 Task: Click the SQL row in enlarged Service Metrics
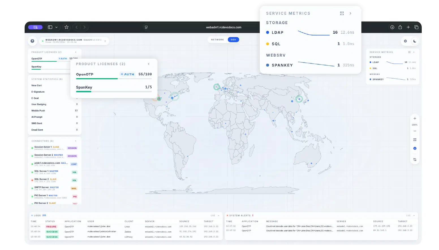pos(310,44)
